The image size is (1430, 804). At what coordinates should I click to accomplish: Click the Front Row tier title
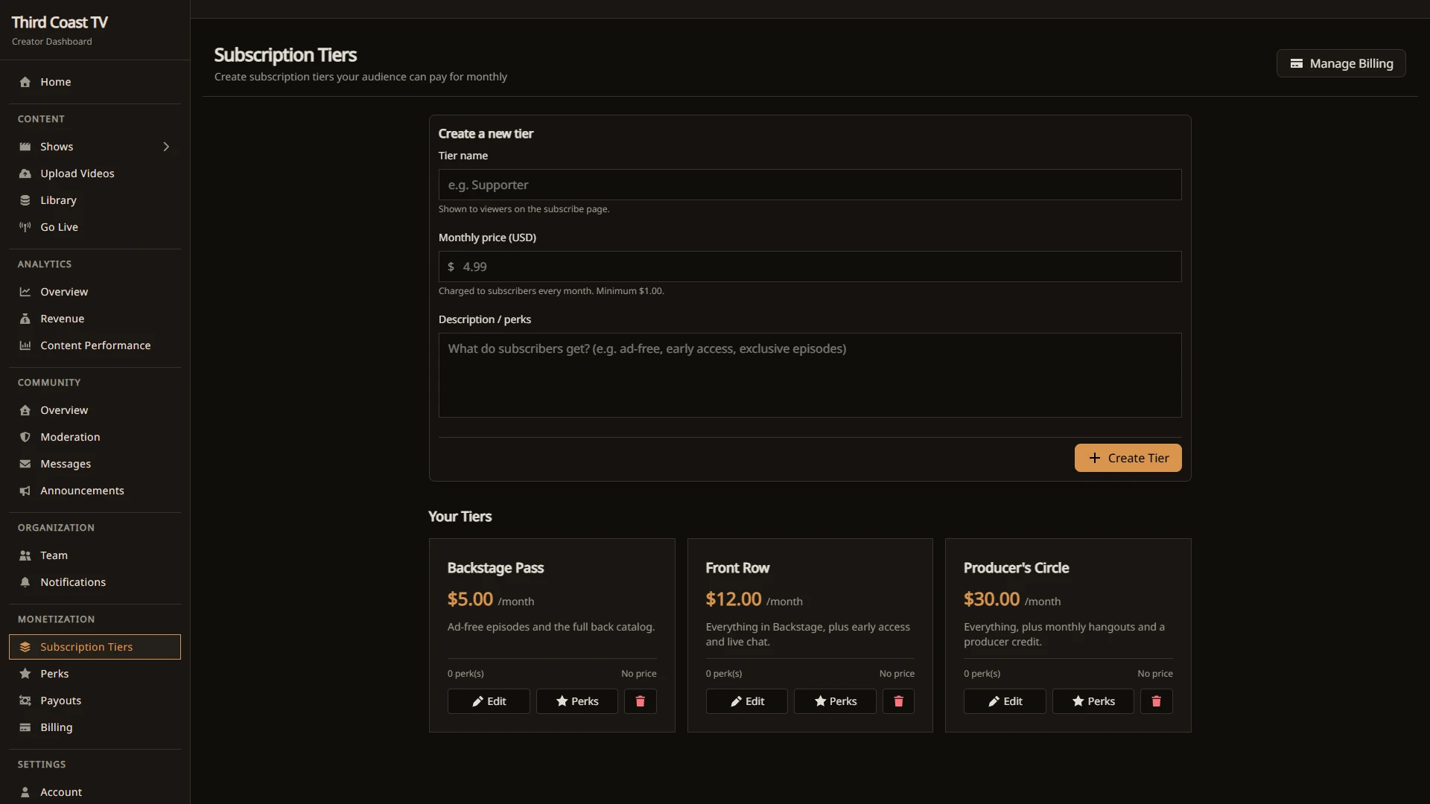737,568
